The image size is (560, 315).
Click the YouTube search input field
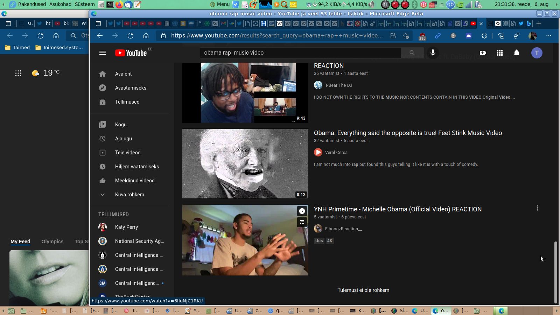301,53
